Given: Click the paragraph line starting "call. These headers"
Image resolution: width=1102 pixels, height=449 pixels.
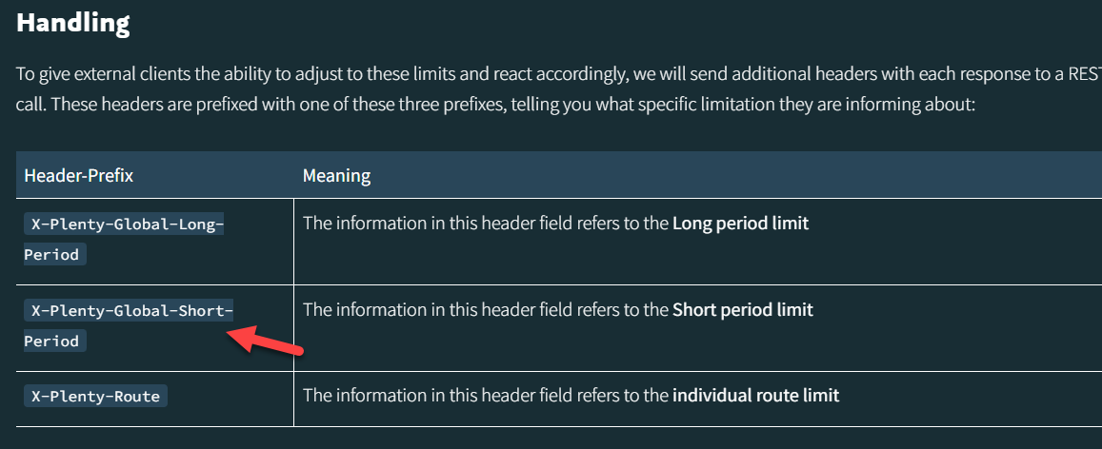Looking at the screenshot, I should pyautogui.click(x=495, y=105).
